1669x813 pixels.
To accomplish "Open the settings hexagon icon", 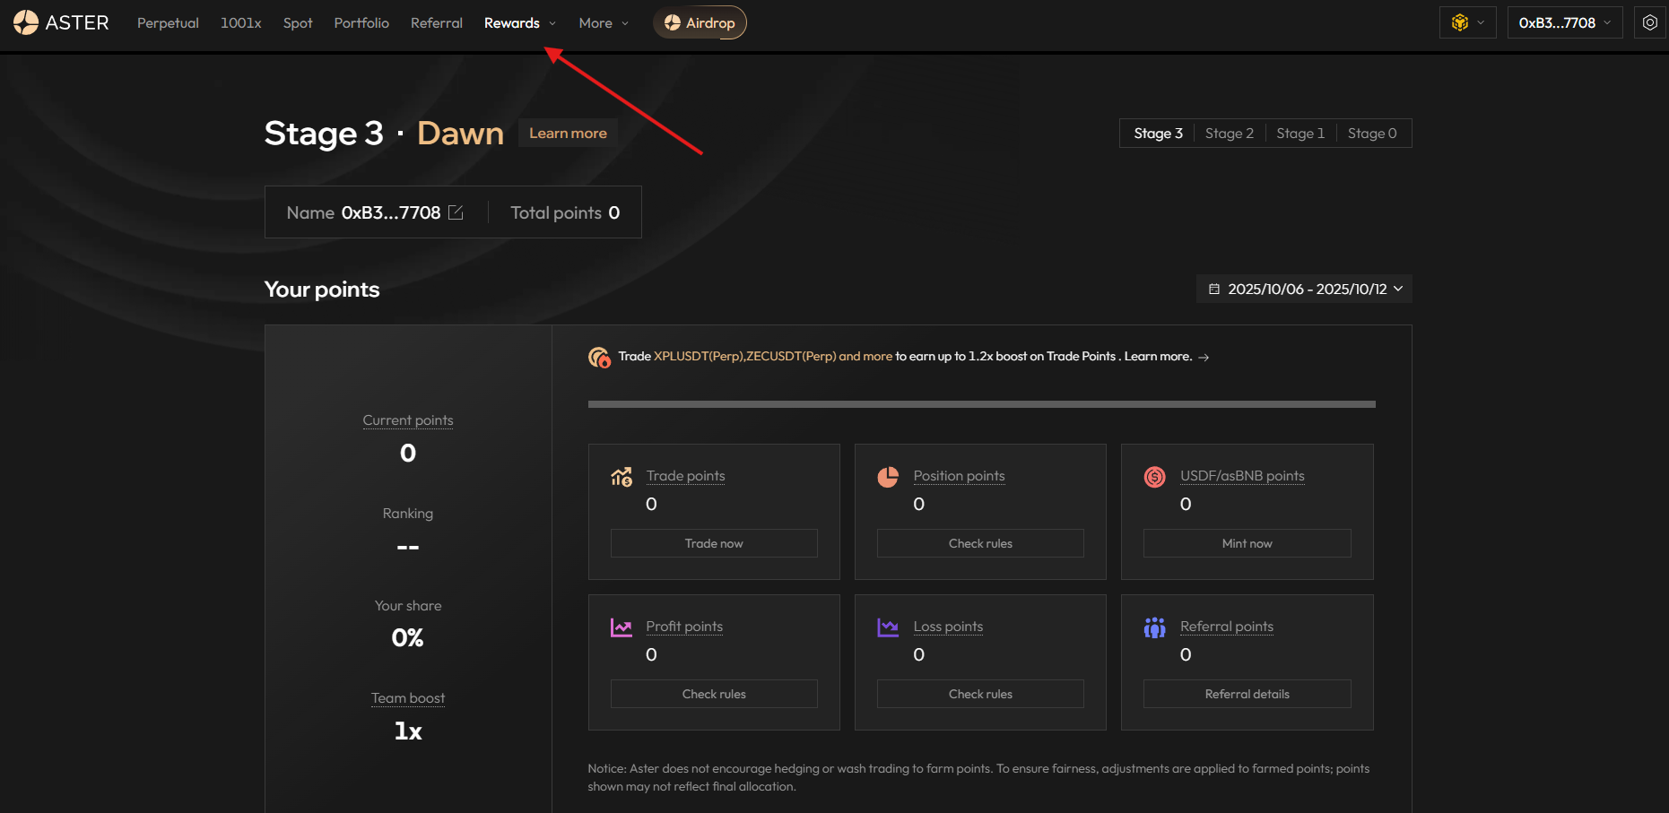I will pos(1649,22).
